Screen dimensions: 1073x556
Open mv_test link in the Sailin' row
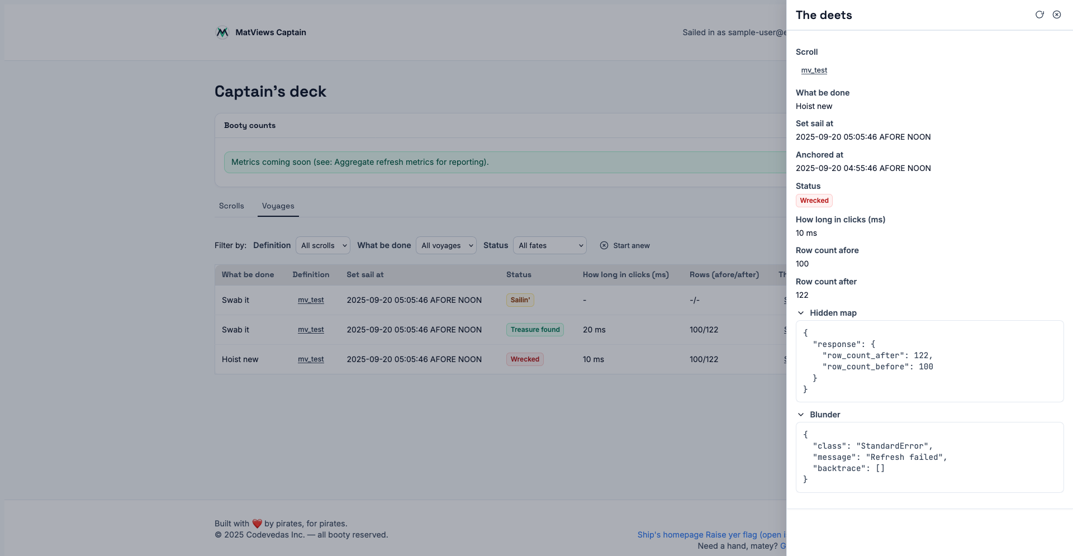(x=311, y=300)
